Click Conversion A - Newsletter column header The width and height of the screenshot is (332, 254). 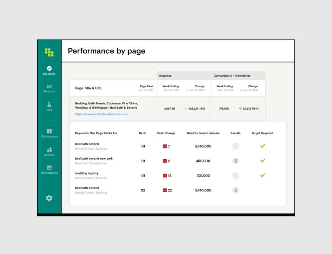tap(238, 76)
